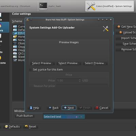Click first Select Preview button
Image resolution: width=136 pixels, height=136 pixels.
point(42,63)
